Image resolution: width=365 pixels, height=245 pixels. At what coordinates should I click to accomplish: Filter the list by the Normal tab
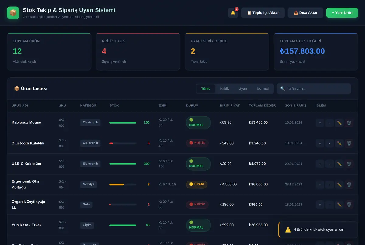262,89
